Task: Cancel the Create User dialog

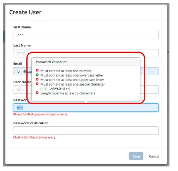Action: pyautogui.click(x=154, y=156)
